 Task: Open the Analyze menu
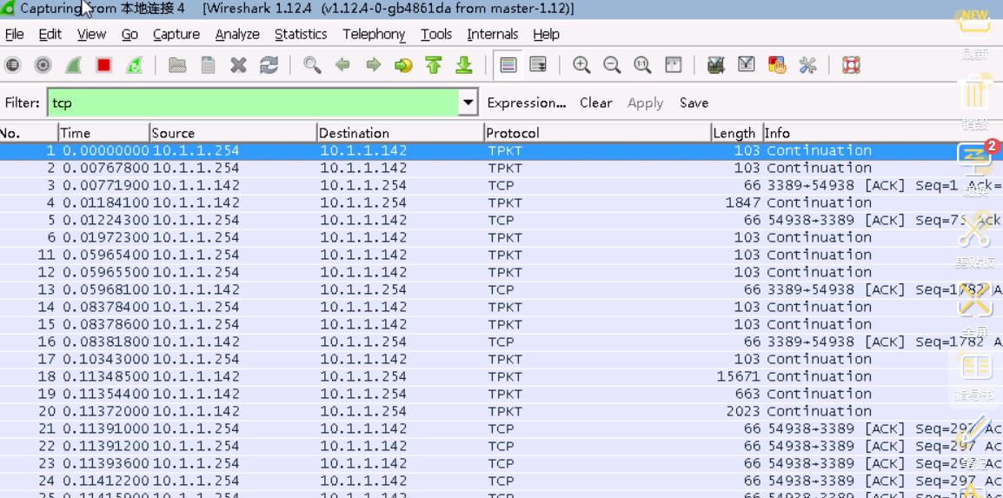click(x=237, y=35)
